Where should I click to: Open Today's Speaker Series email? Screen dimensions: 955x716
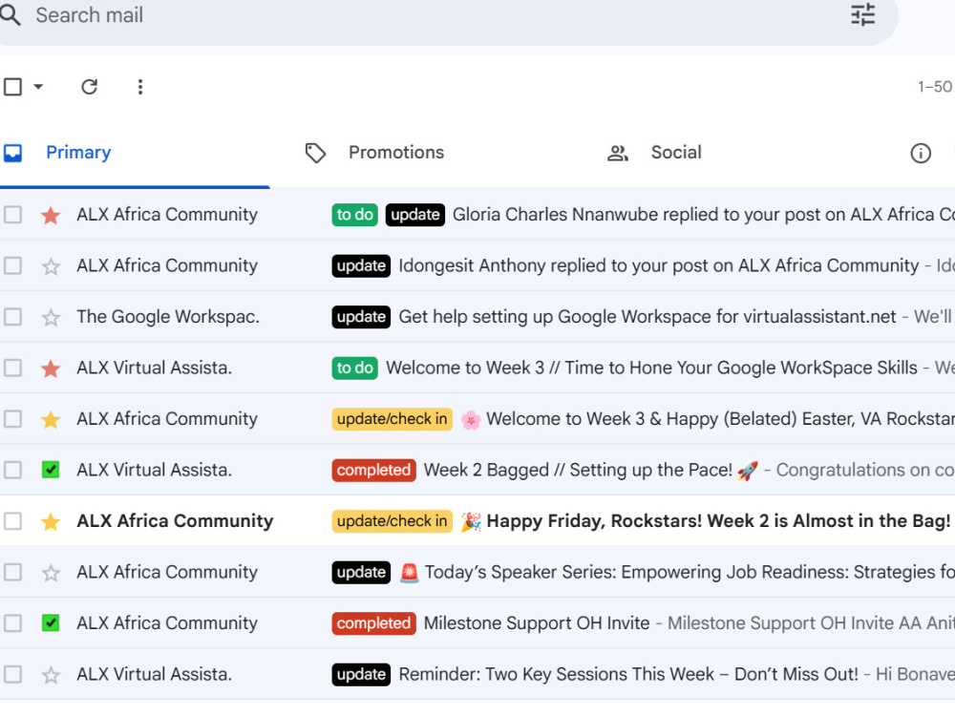pyautogui.click(x=477, y=572)
